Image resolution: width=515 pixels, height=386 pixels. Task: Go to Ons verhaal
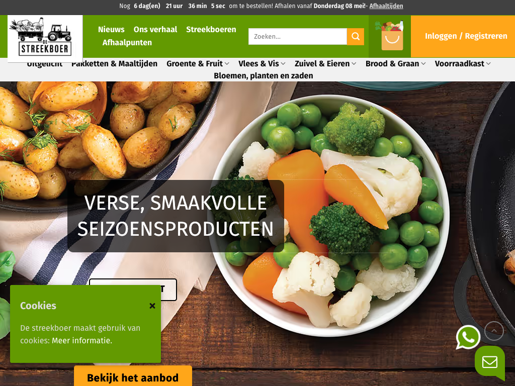[x=155, y=30]
